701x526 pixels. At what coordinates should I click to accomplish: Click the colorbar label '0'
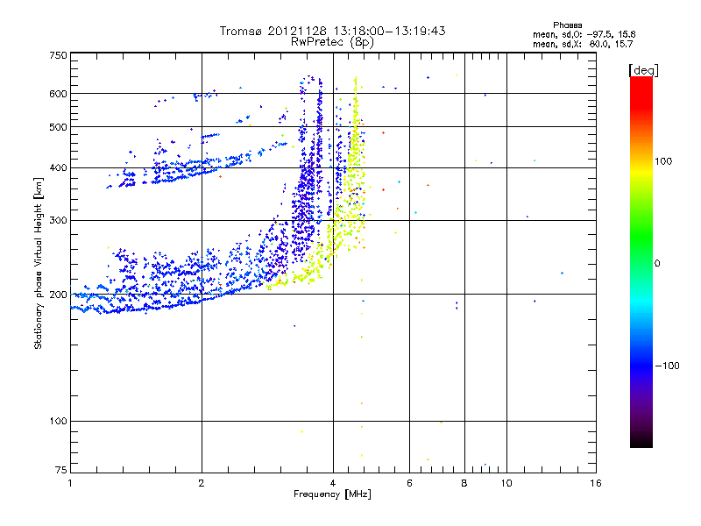coord(657,264)
